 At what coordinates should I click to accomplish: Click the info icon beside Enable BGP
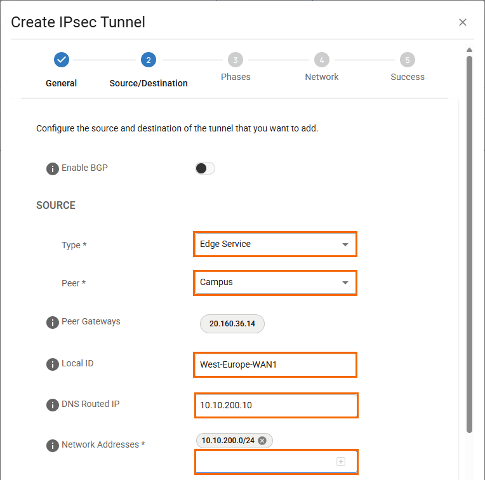click(x=53, y=169)
